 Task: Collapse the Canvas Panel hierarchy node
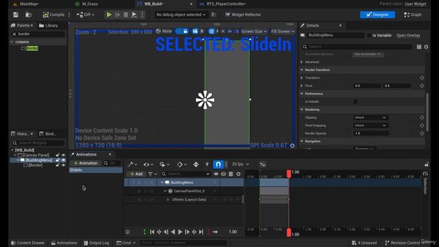[x=15, y=155]
